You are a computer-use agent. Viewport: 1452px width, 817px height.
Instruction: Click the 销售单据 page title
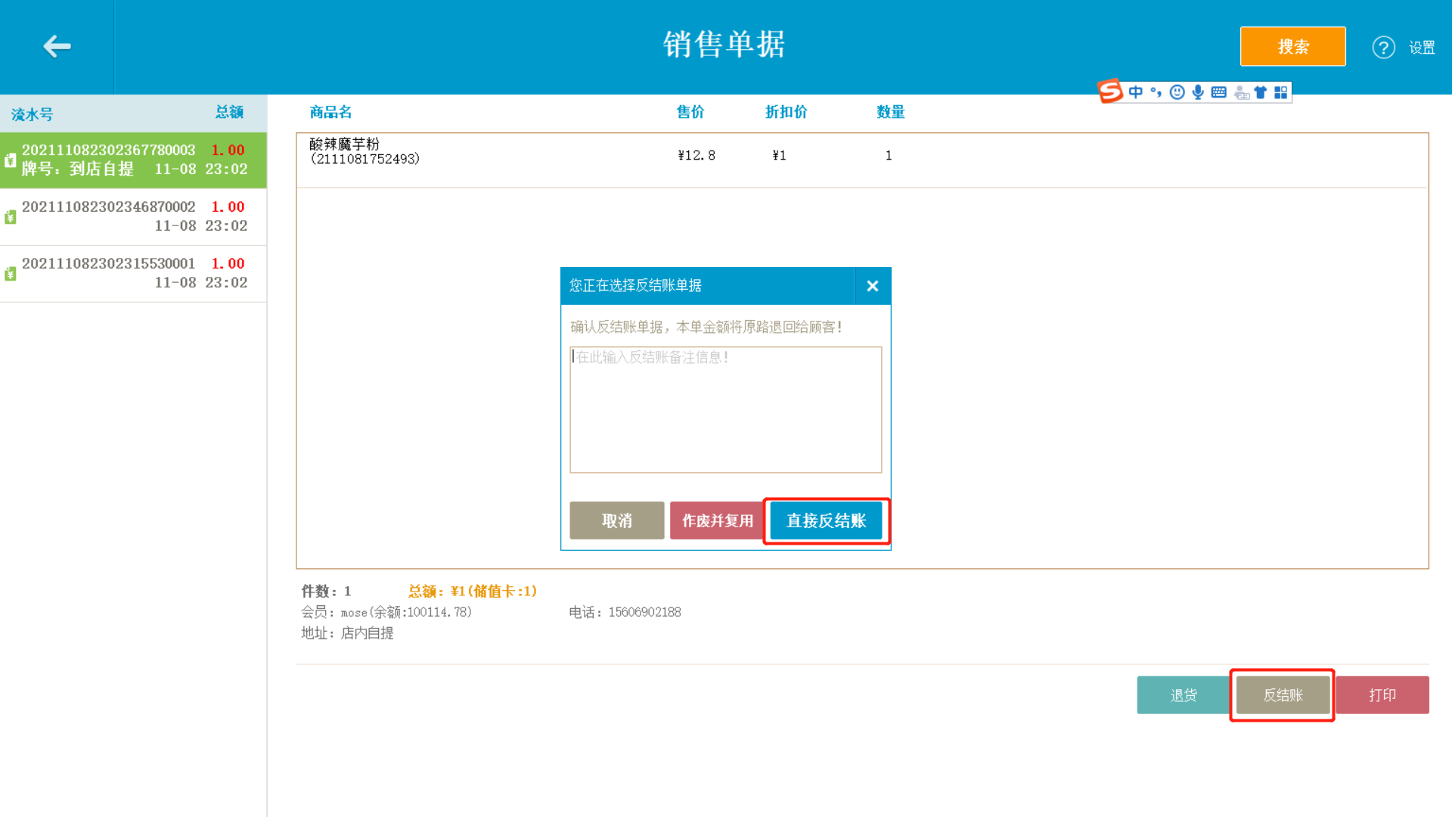pos(724,45)
